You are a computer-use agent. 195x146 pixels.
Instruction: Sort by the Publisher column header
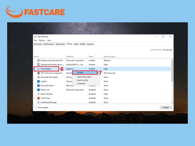(70, 56)
